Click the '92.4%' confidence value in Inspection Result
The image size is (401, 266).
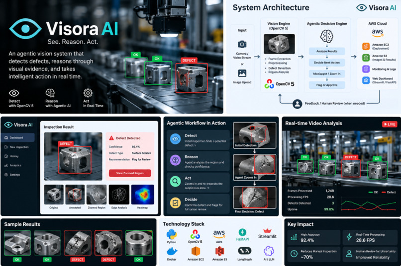pos(136,147)
